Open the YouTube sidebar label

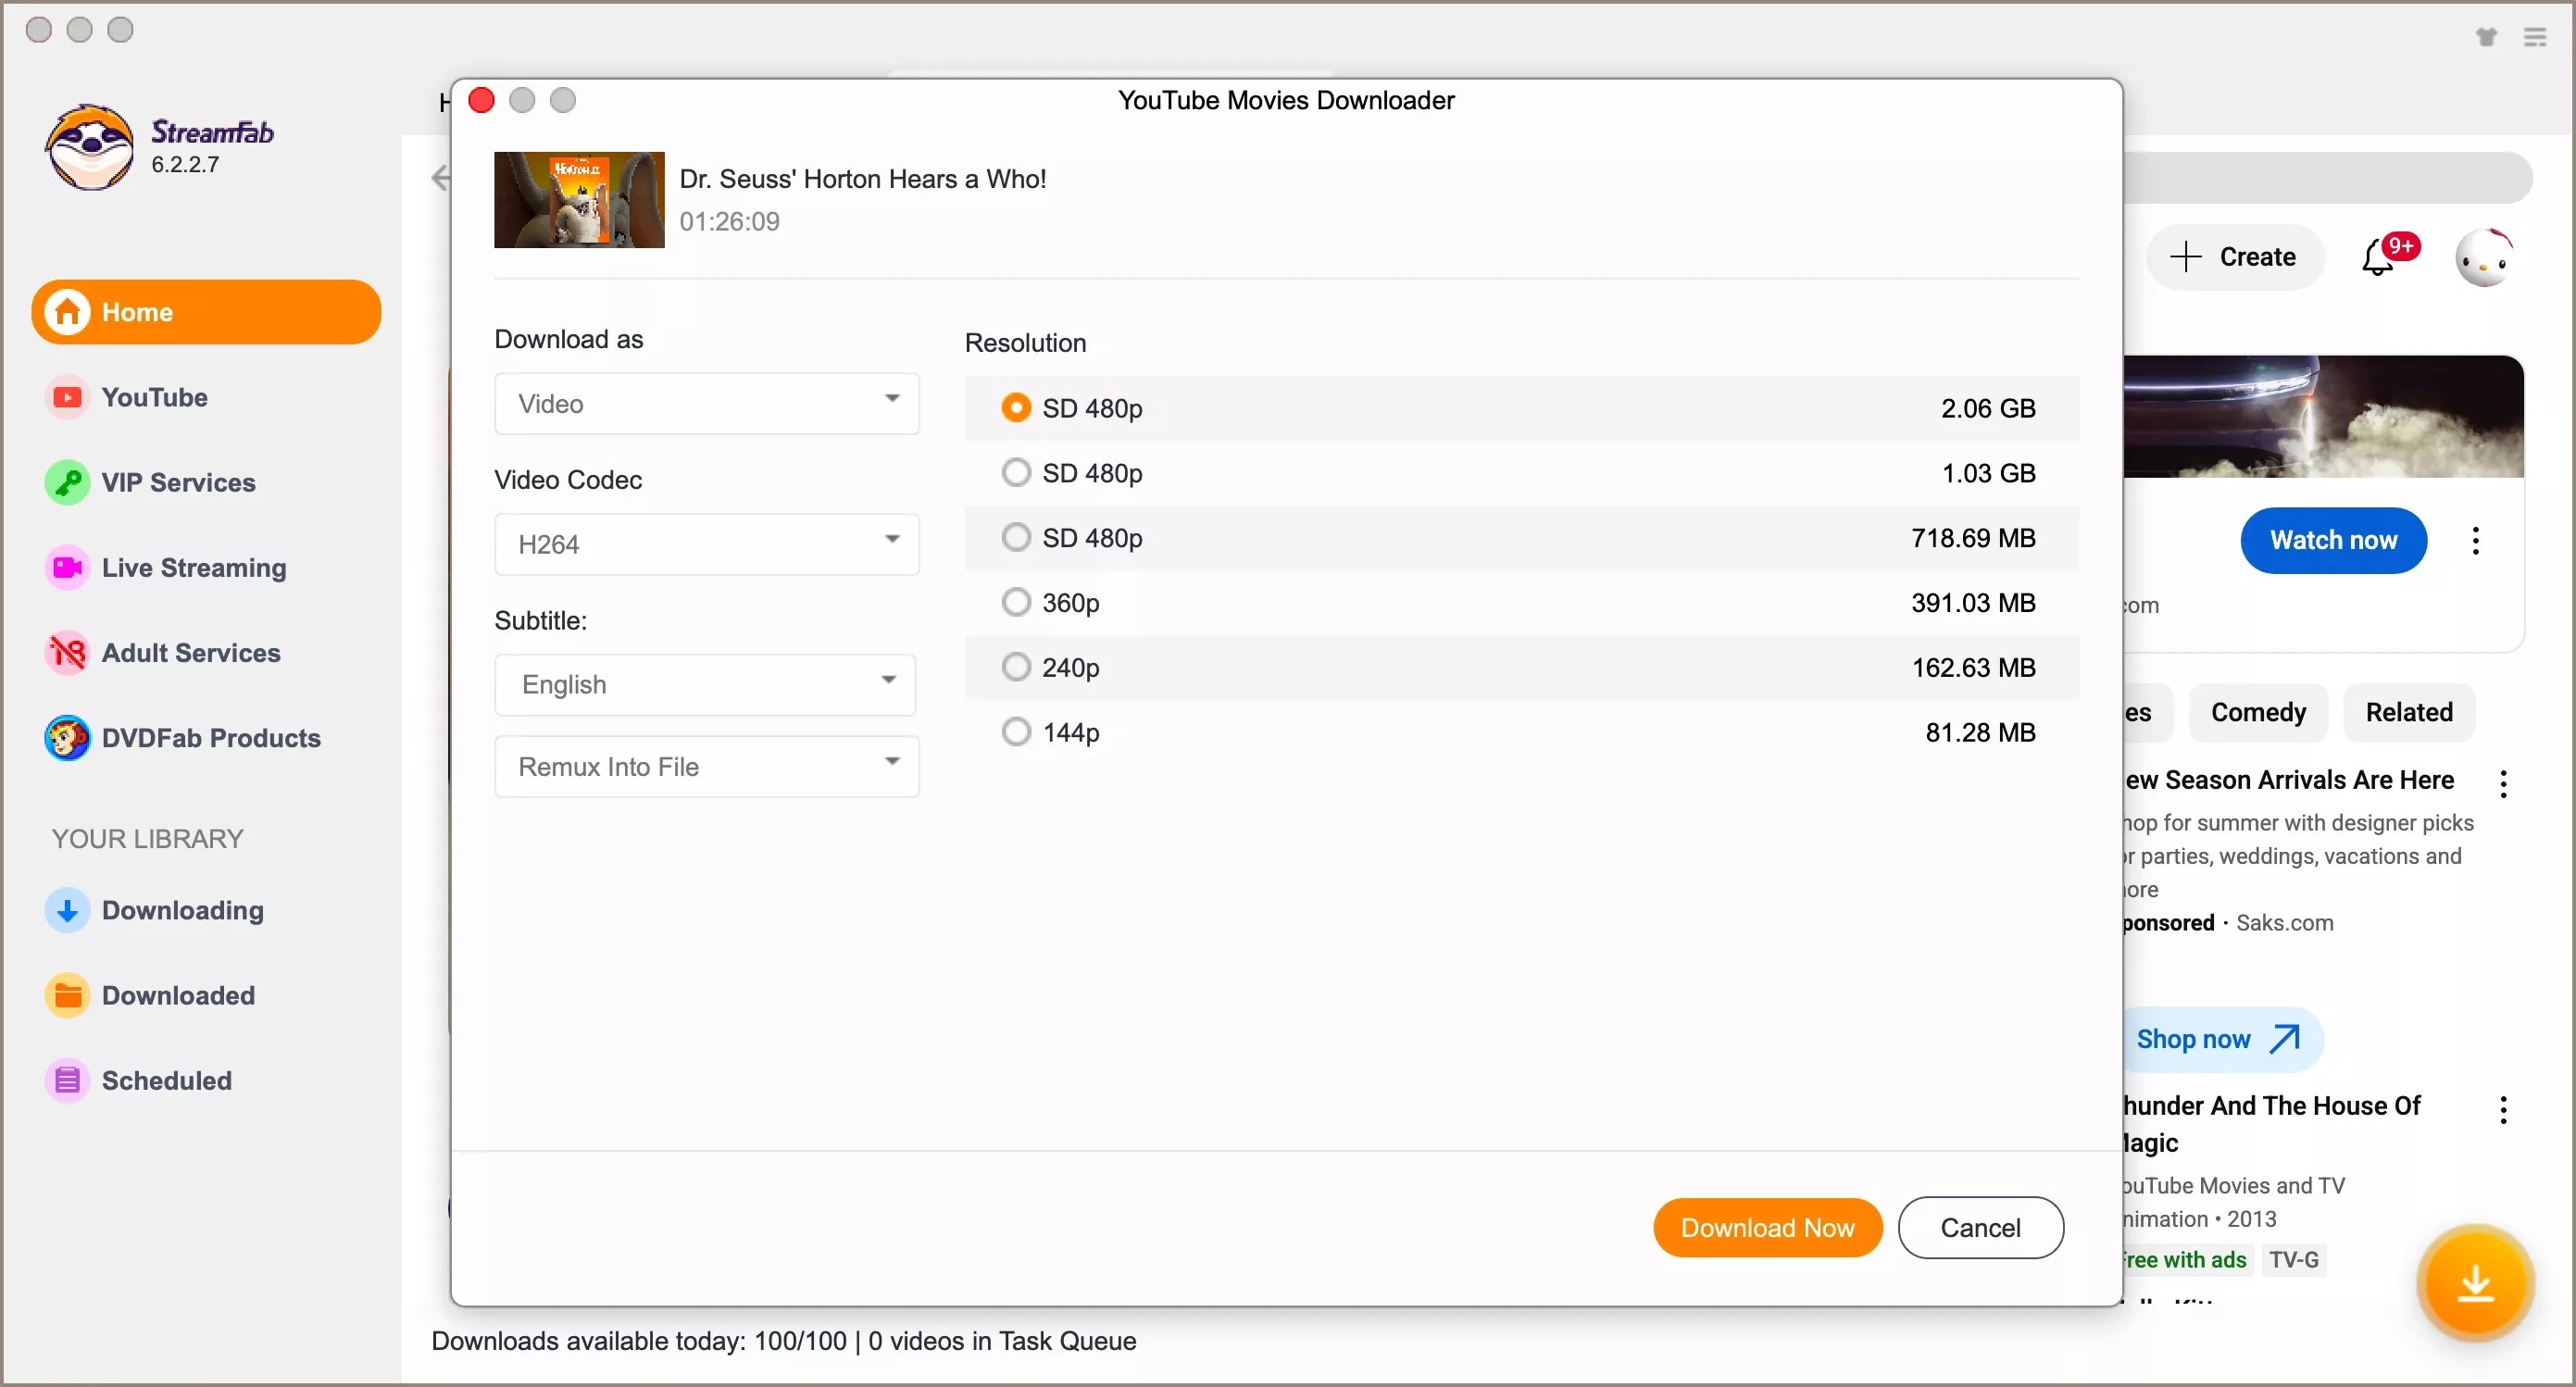pyautogui.click(x=154, y=397)
